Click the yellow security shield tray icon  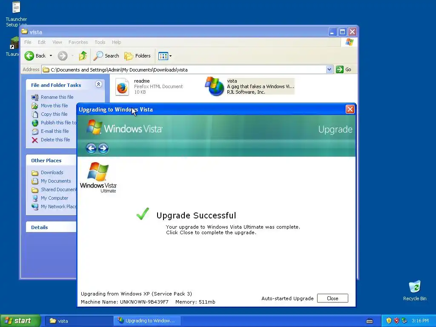(x=389, y=321)
